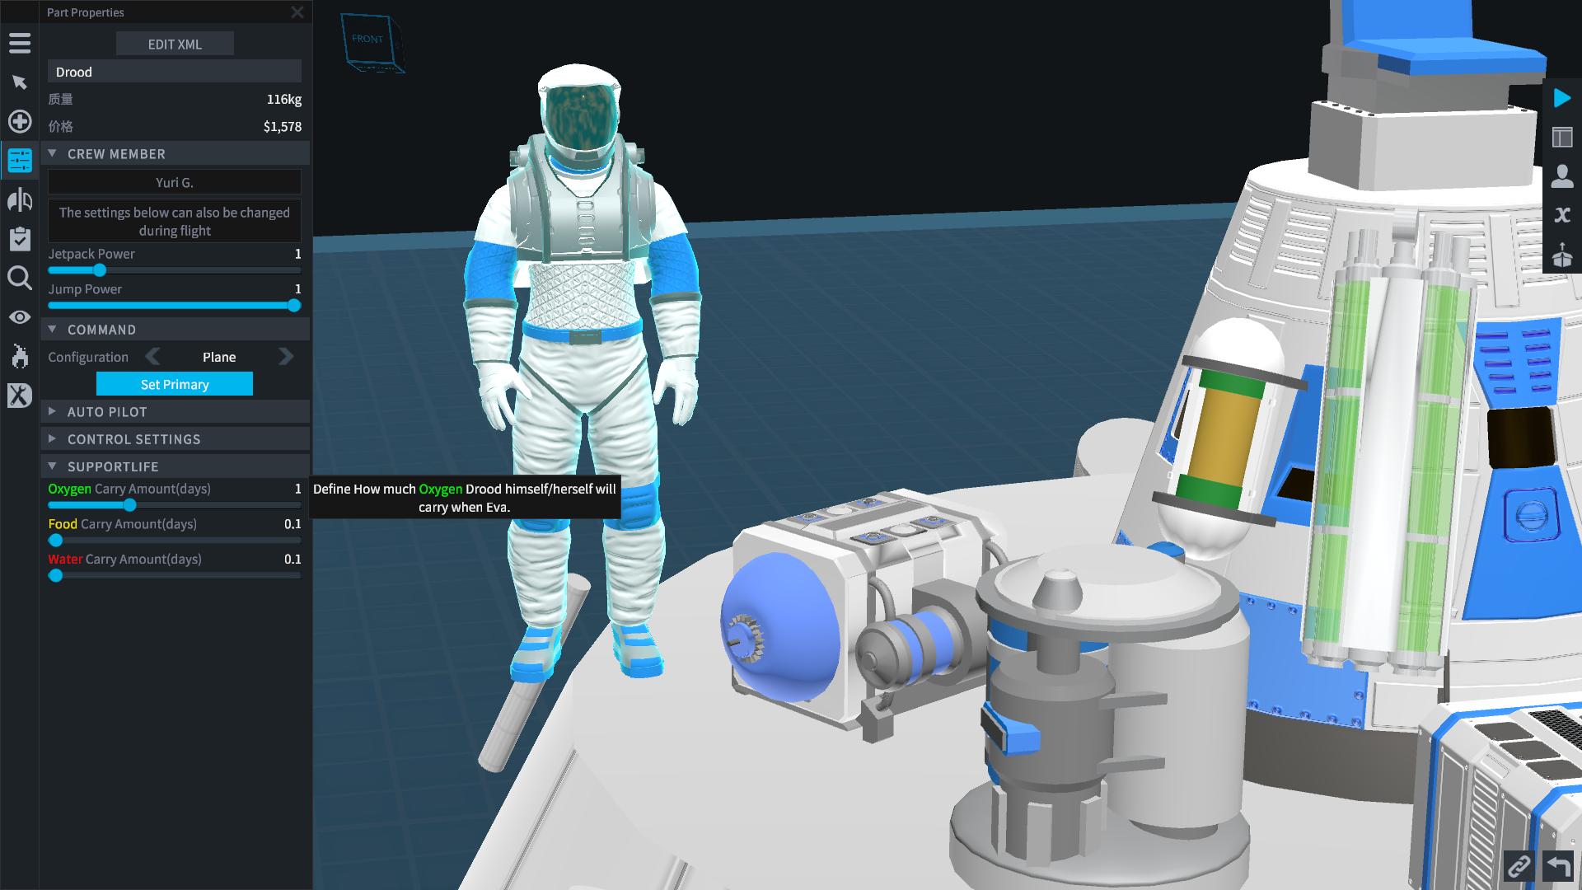
Task: Adjust the Jump Power slider
Action: [175, 306]
